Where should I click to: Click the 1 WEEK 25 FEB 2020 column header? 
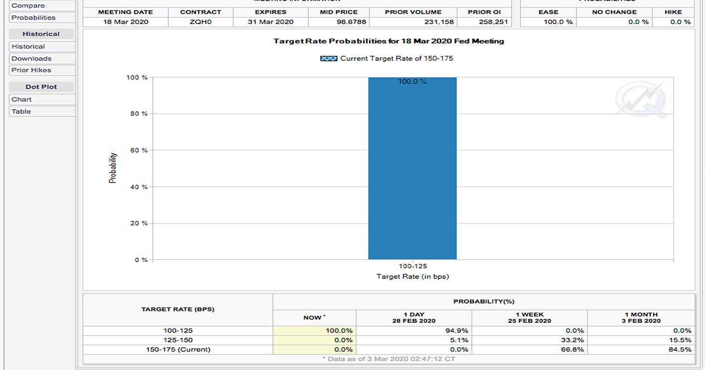point(530,317)
